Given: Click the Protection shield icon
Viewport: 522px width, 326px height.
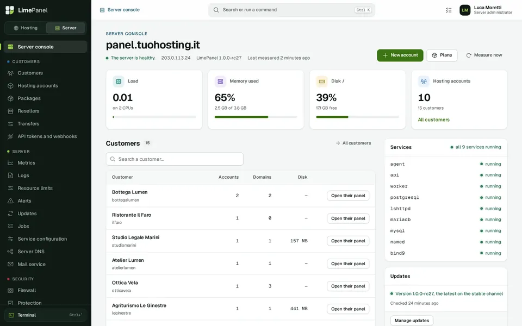Looking at the screenshot, I should click(11, 303).
